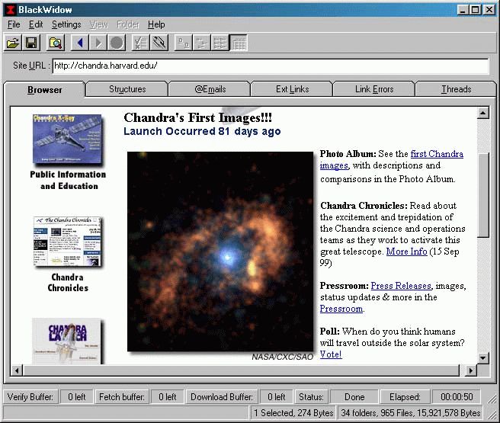Viewport: 500px width, 423px height.
Task: Click the Chandra Launch shuttle thumbnail
Action: pos(67,341)
